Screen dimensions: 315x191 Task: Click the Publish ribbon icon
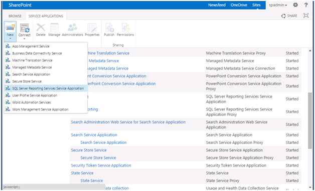[x=109, y=27]
